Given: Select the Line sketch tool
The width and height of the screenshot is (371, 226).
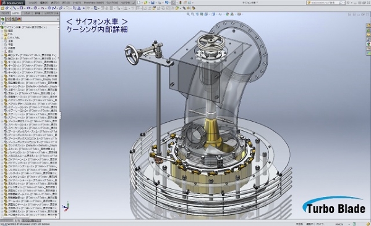Looking at the screenshot, I should coord(15,8).
